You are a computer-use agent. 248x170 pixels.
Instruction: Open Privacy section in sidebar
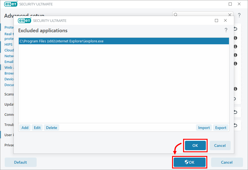(9, 145)
